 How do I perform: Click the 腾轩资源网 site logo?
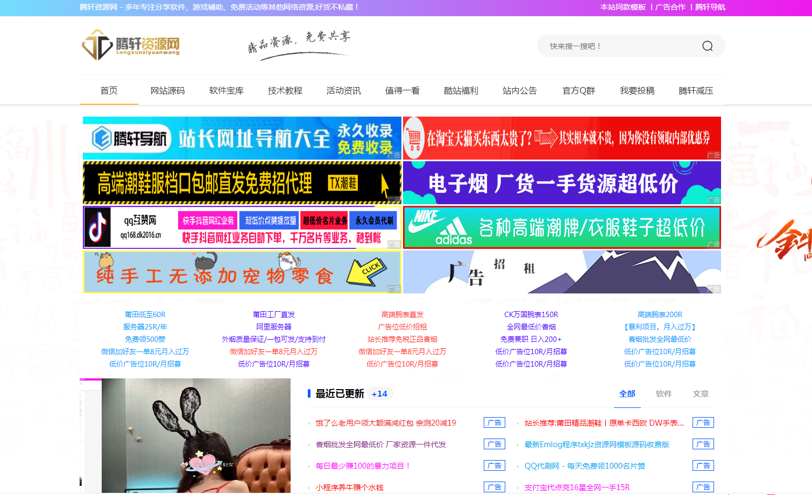click(131, 45)
